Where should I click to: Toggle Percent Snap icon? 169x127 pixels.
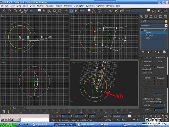point(116,11)
